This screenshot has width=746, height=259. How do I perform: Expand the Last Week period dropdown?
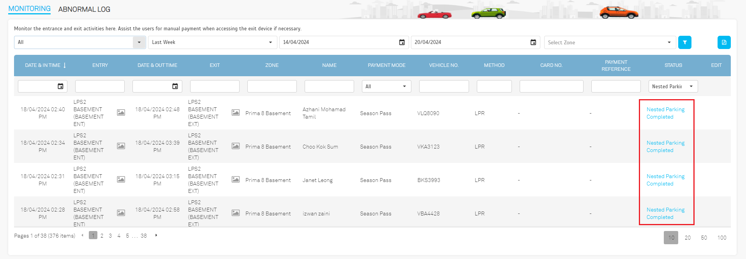click(270, 42)
